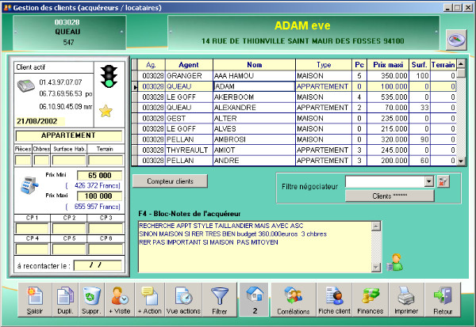476x327 pixels.
Task: Click the CP 1 input field
Action: pyautogui.click(x=32, y=228)
